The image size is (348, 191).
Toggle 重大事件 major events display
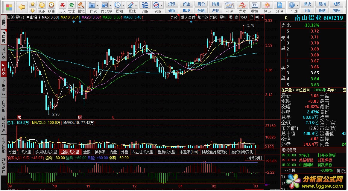click(188, 17)
